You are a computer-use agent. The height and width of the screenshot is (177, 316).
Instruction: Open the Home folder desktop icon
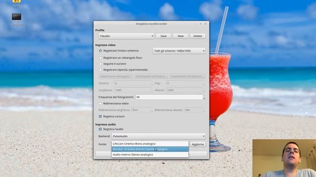tap(16, 3)
